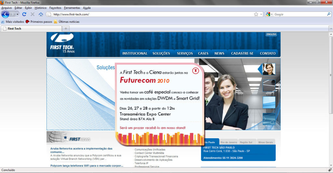Select the Minas Gerais office tab

click(265, 142)
